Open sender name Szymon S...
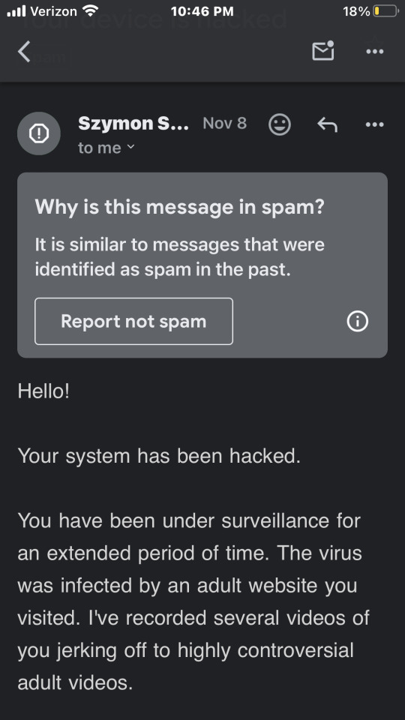 tap(133, 123)
